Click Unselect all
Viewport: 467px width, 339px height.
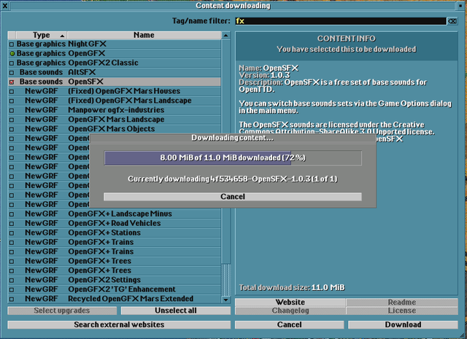tap(176, 311)
